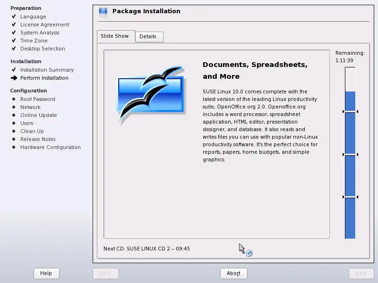Click the Time Zone checkmark
The width and height of the screenshot is (378, 283).
coord(14,41)
